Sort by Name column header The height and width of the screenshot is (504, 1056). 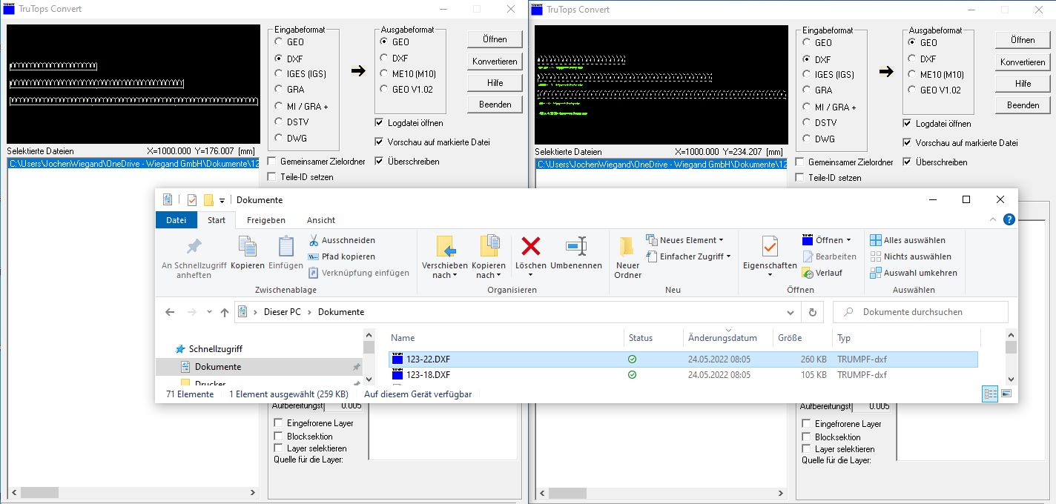pyautogui.click(x=403, y=338)
